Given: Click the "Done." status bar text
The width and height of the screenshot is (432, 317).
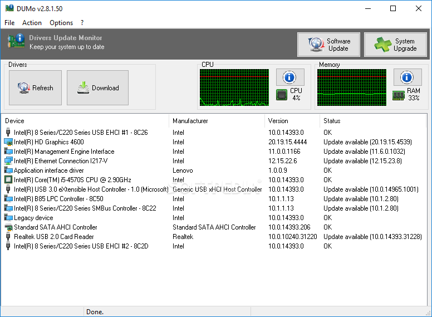Looking at the screenshot, I should 95,312.
